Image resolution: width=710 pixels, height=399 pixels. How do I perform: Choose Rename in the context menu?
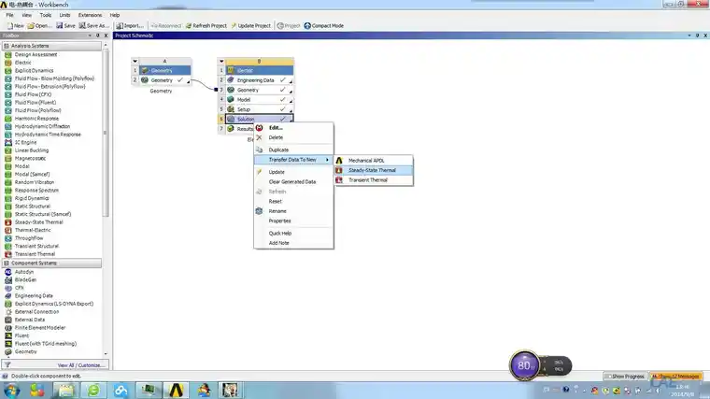tap(293, 211)
